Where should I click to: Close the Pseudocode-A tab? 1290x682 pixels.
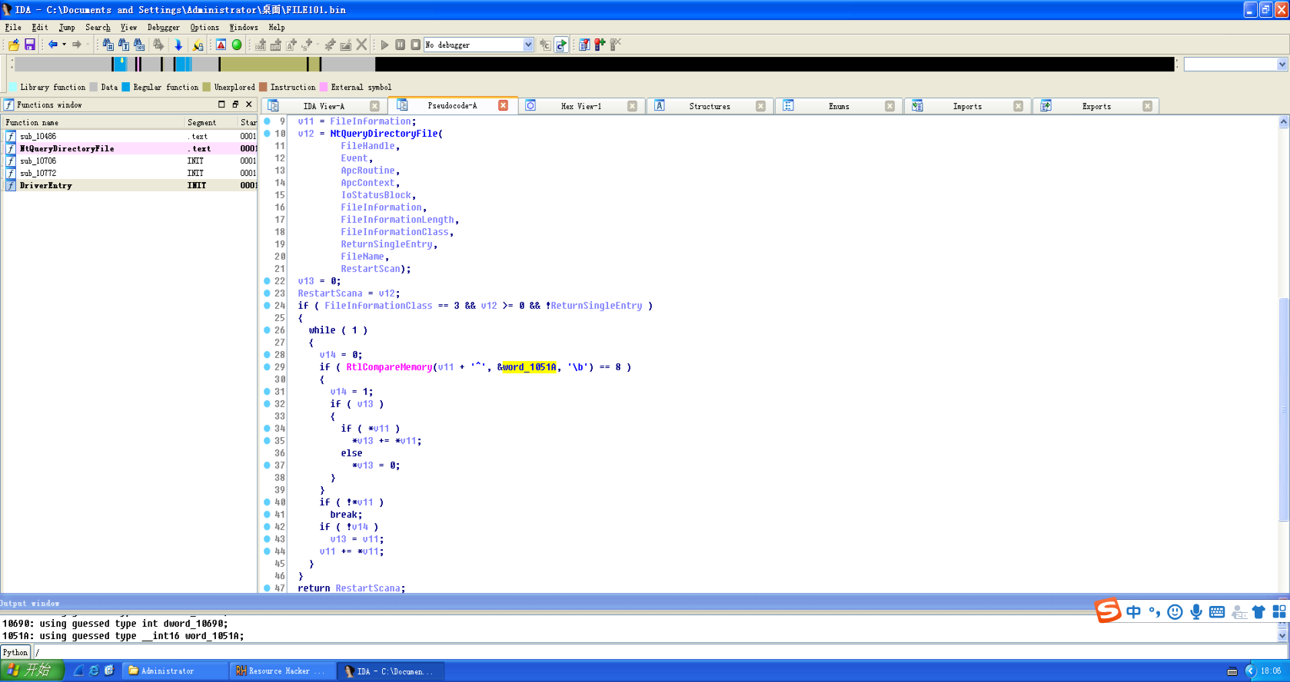pos(503,105)
